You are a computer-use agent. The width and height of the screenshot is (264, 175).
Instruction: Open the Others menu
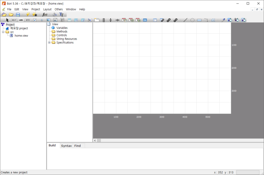click(58, 9)
